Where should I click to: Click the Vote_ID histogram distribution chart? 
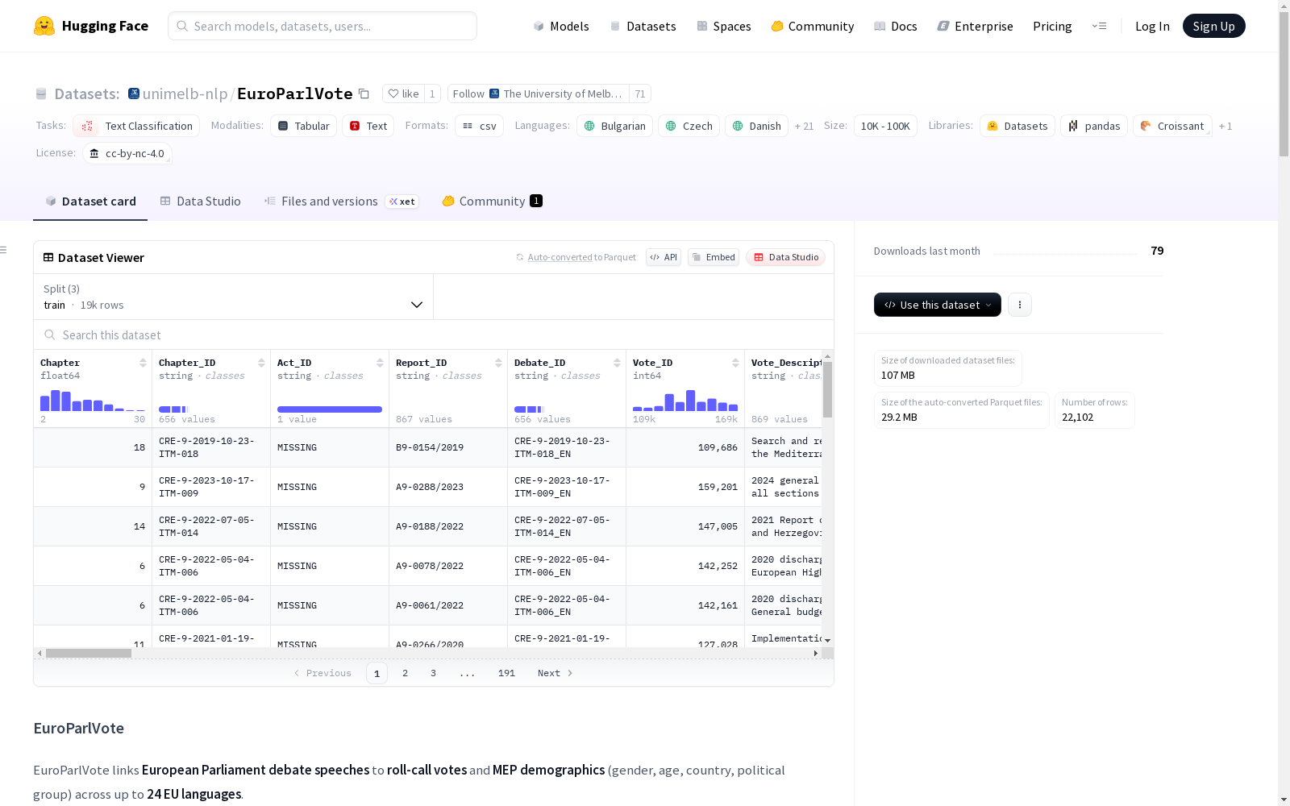685,401
